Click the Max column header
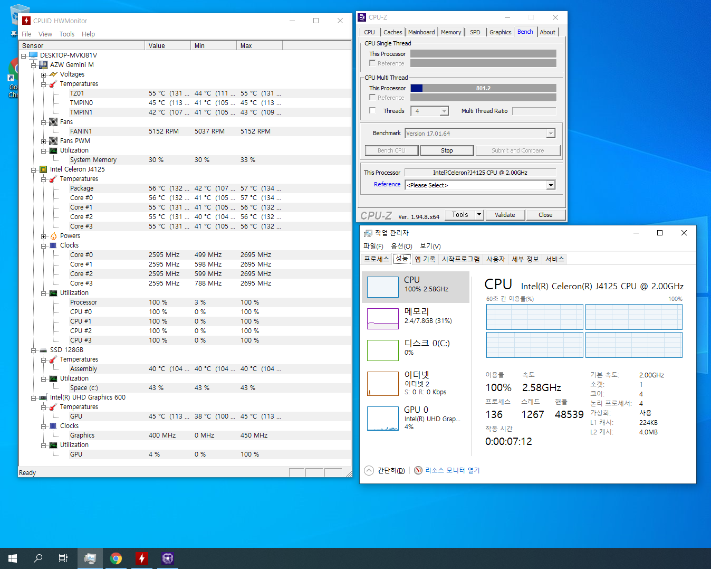Viewport: 711px width, 569px height. 260,46
